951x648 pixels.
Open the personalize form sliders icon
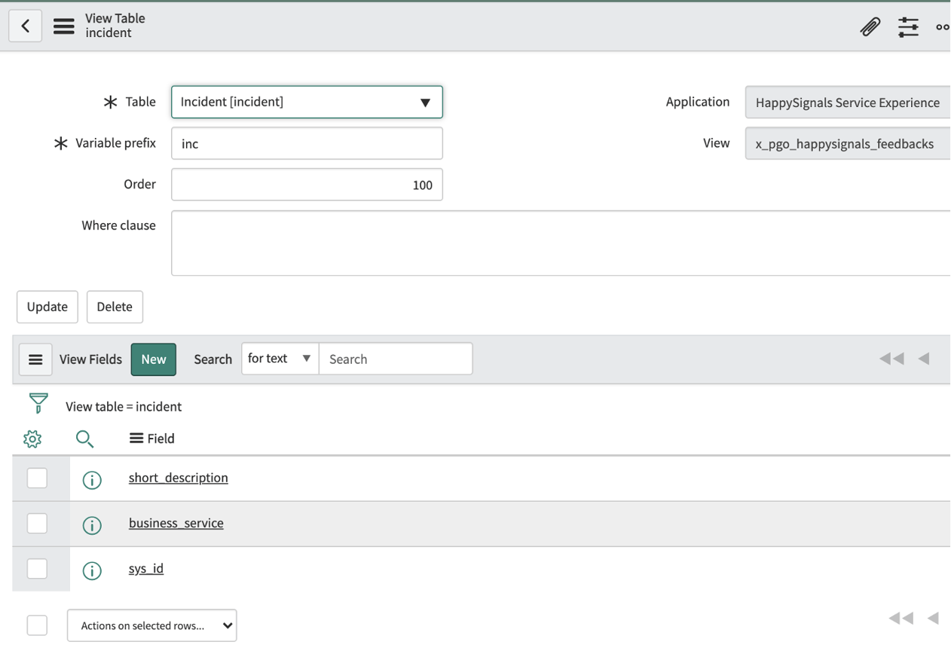click(908, 26)
